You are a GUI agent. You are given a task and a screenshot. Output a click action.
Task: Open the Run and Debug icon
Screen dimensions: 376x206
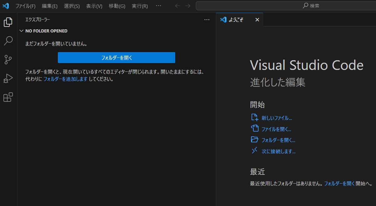coord(8,78)
